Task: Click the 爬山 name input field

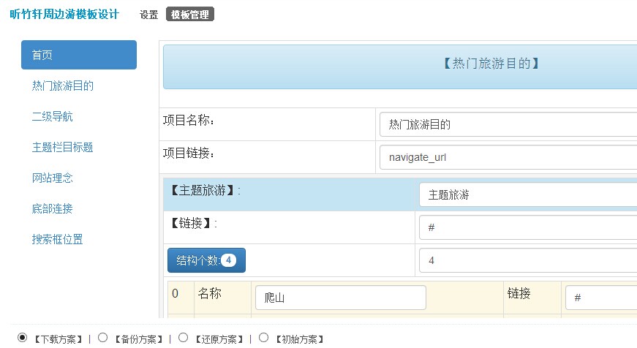Action: [341, 298]
